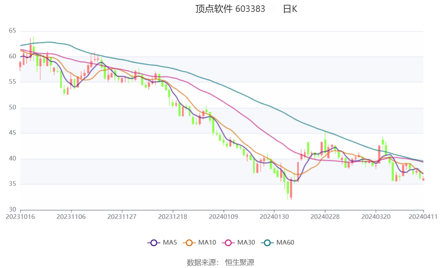Toggle the MA10 series via its text label
Viewport: 441px width, 268px height.
(x=207, y=242)
